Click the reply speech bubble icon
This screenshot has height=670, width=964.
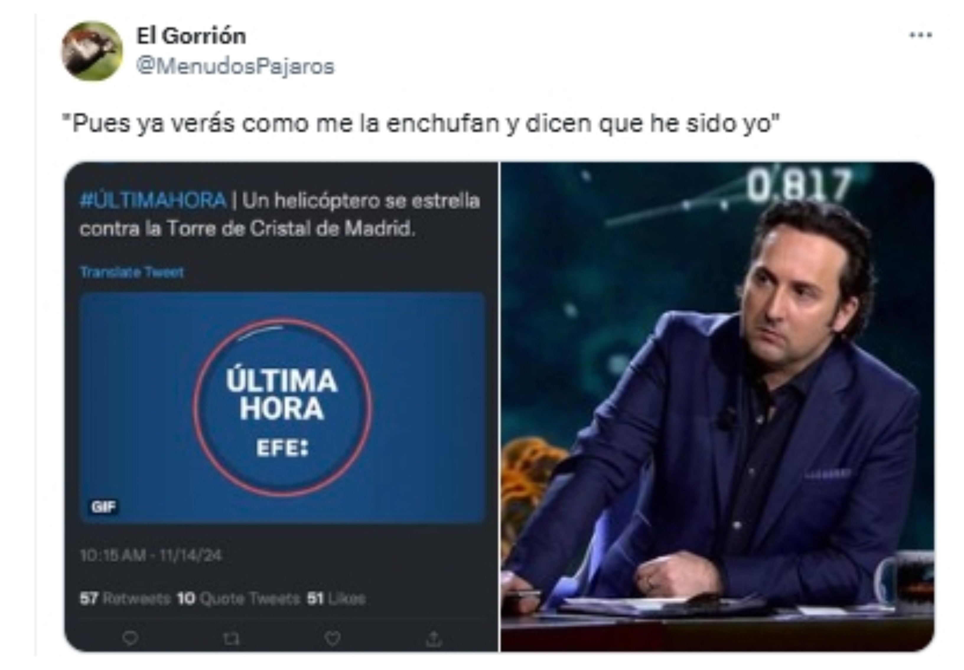pyautogui.click(x=130, y=638)
